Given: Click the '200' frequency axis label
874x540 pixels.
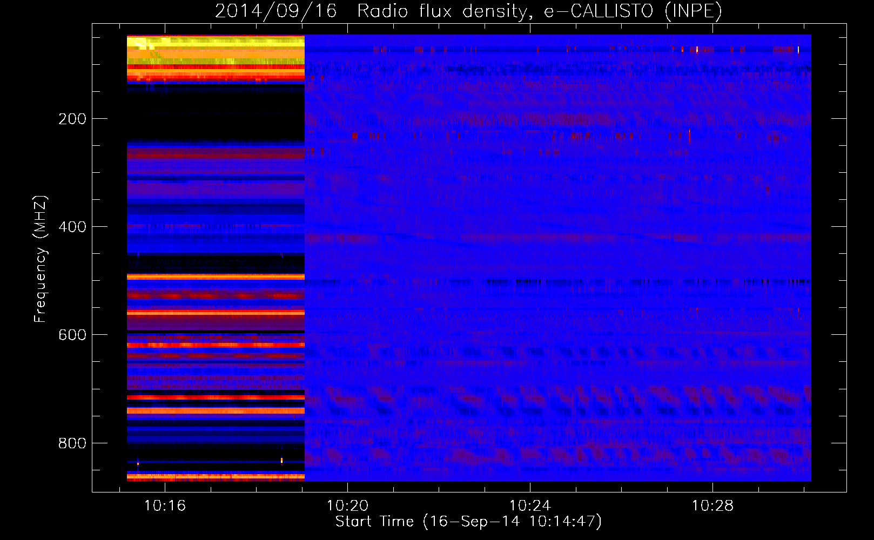Looking at the screenshot, I should (x=72, y=119).
